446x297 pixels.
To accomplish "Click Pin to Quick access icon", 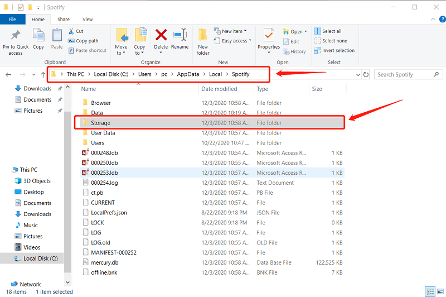I will pos(16,35).
